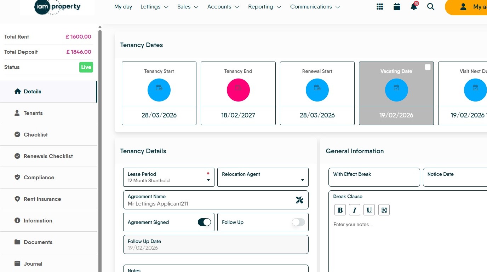Go to My day
Image resolution: width=487 pixels, height=272 pixels.
click(123, 7)
